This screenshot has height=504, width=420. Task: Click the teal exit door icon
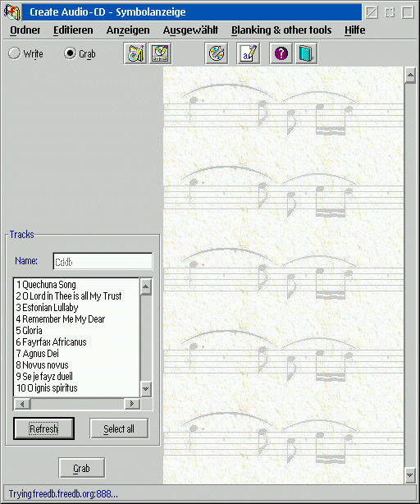(306, 53)
